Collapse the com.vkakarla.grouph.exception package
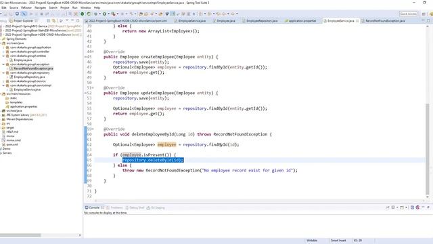Image resolution: width=433 pixels, height=244 pixels. pos(3,64)
